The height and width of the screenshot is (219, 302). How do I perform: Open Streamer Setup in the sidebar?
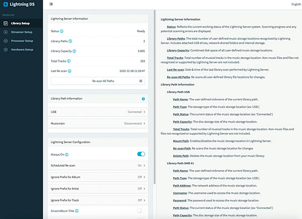21,32
